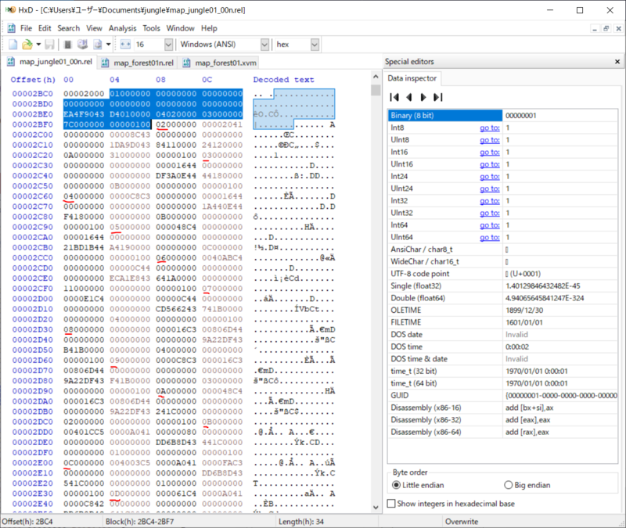Click the go to link for UInt8
626x528 pixels.
click(x=490, y=140)
